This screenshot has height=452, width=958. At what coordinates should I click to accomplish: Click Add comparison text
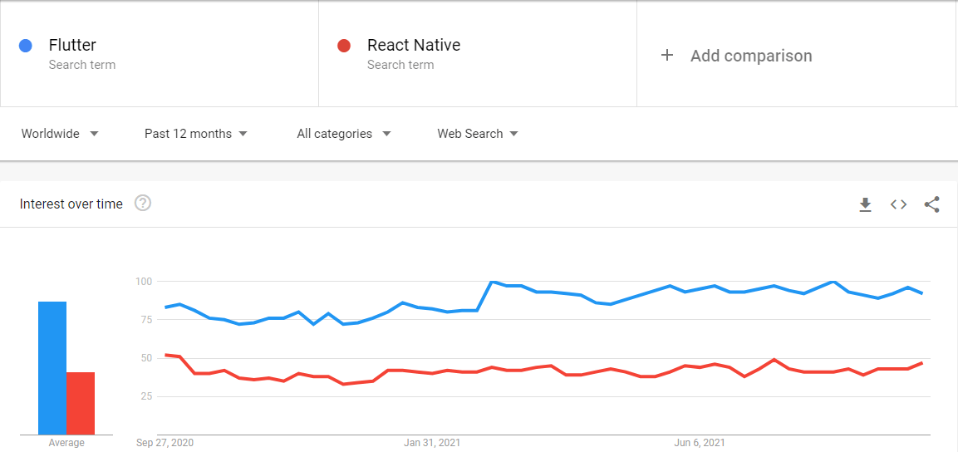(751, 56)
